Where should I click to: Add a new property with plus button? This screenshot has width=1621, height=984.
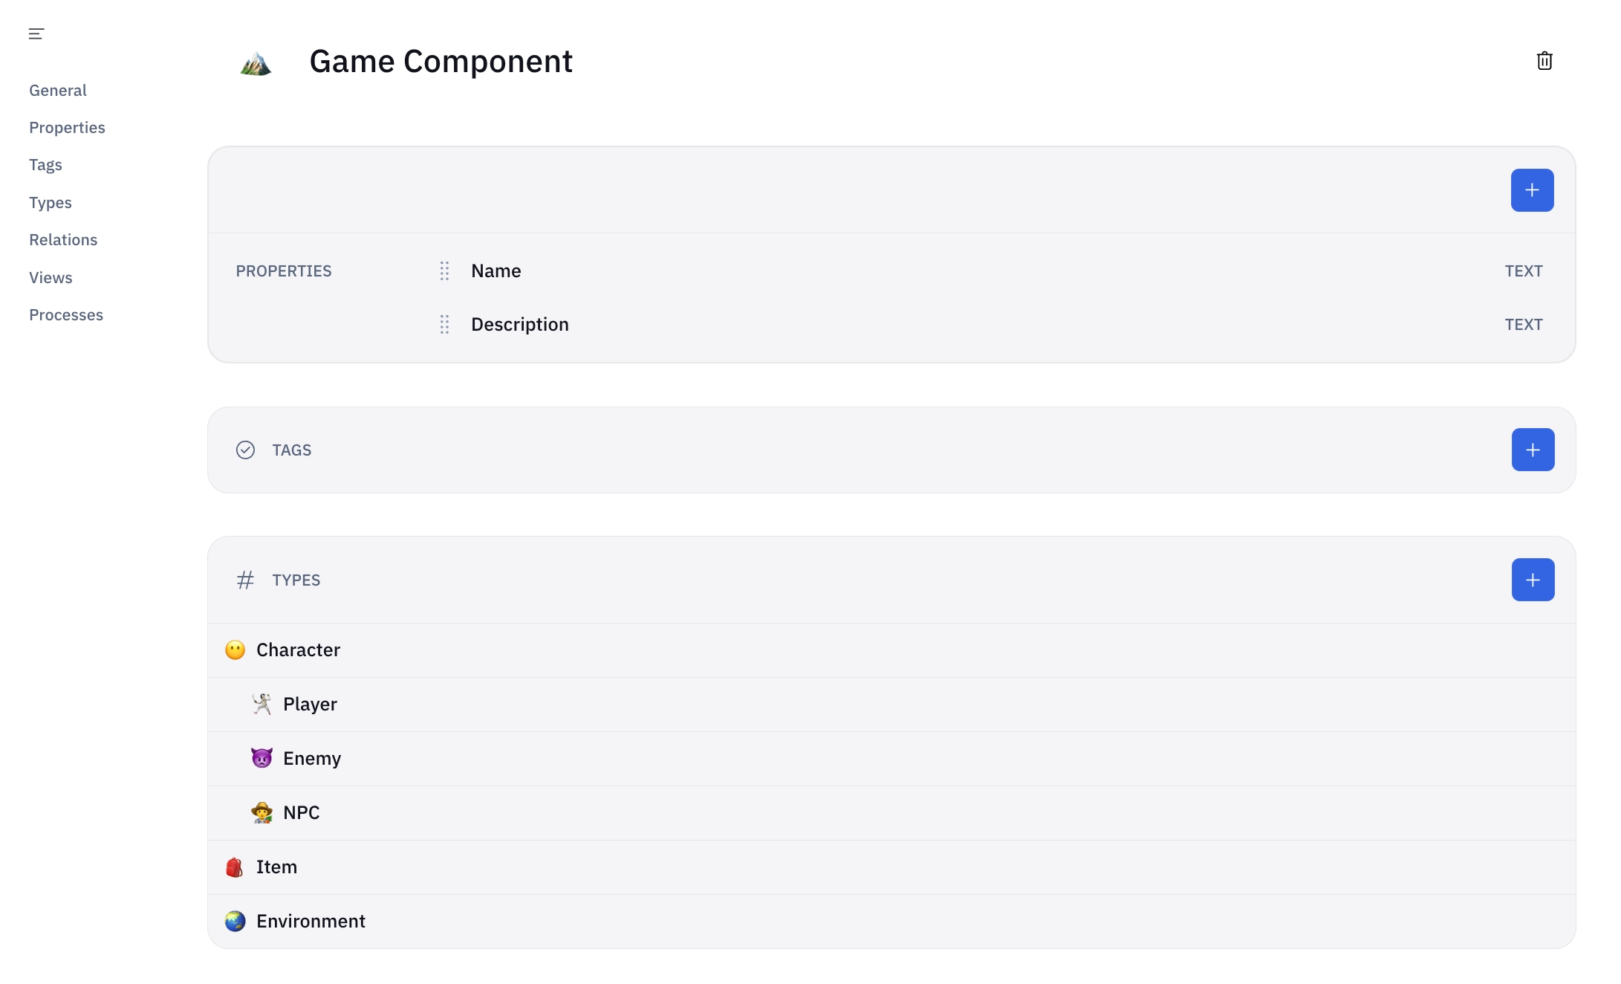click(1532, 190)
